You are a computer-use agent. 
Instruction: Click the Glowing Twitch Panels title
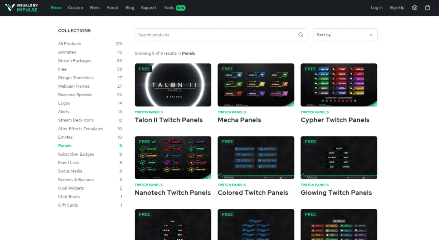(x=336, y=193)
